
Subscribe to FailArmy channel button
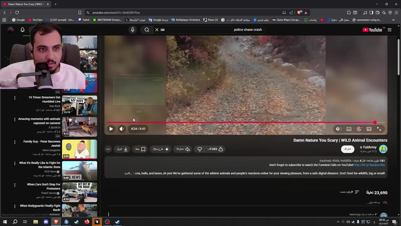tap(348, 149)
